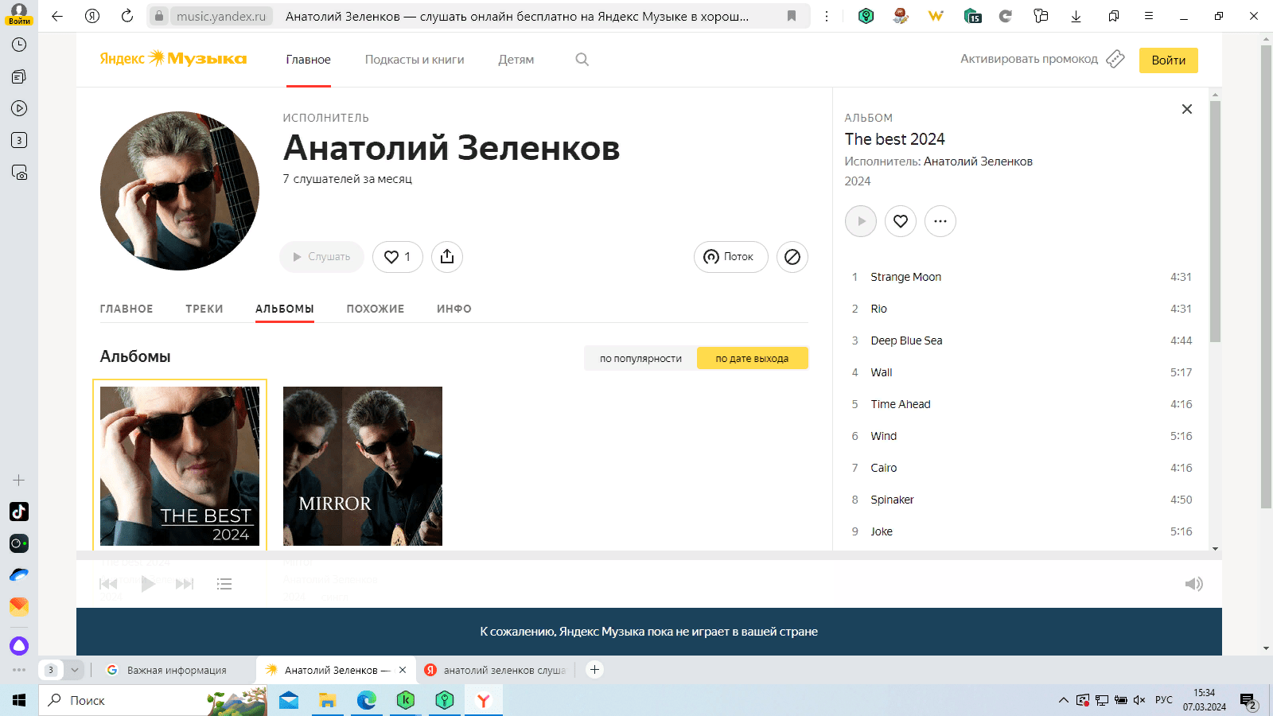1273x716 pixels.
Task: Switch to Важная информация browser tab
Action: point(177,670)
